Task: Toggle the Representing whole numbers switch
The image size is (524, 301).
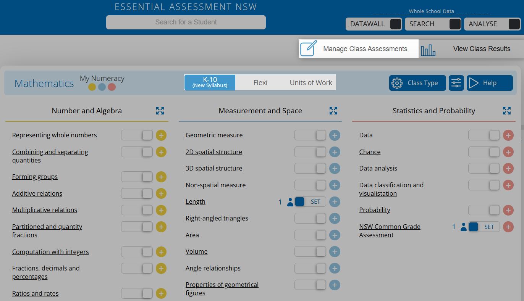Action: [x=137, y=135]
